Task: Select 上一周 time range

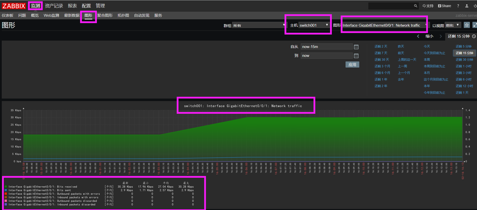Action: coord(403,66)
